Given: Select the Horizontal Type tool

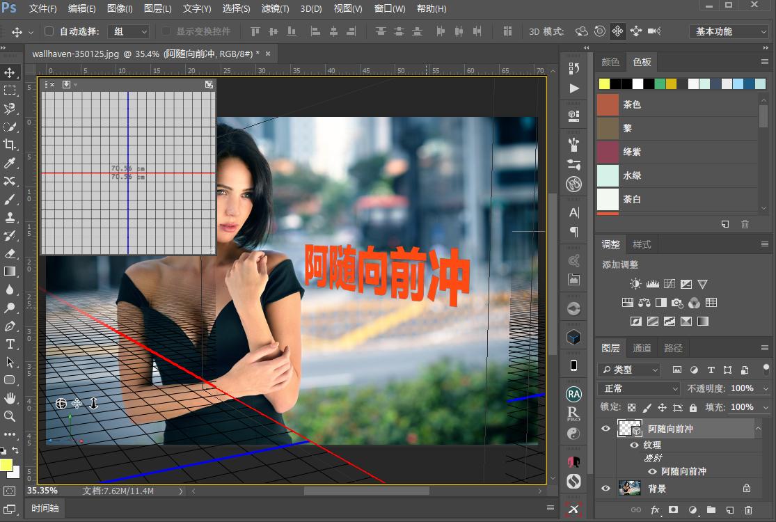Looking at the screenshot, I should [x=10, y=343].
